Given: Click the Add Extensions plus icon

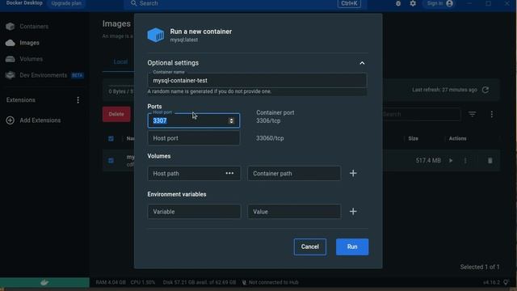Looking at the screenshot, I should tap(11, 120).
